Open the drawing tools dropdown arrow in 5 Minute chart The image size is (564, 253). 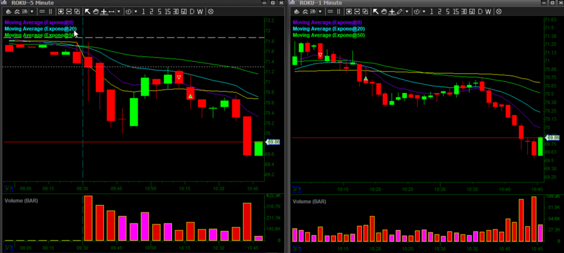(x=118, y=11)
